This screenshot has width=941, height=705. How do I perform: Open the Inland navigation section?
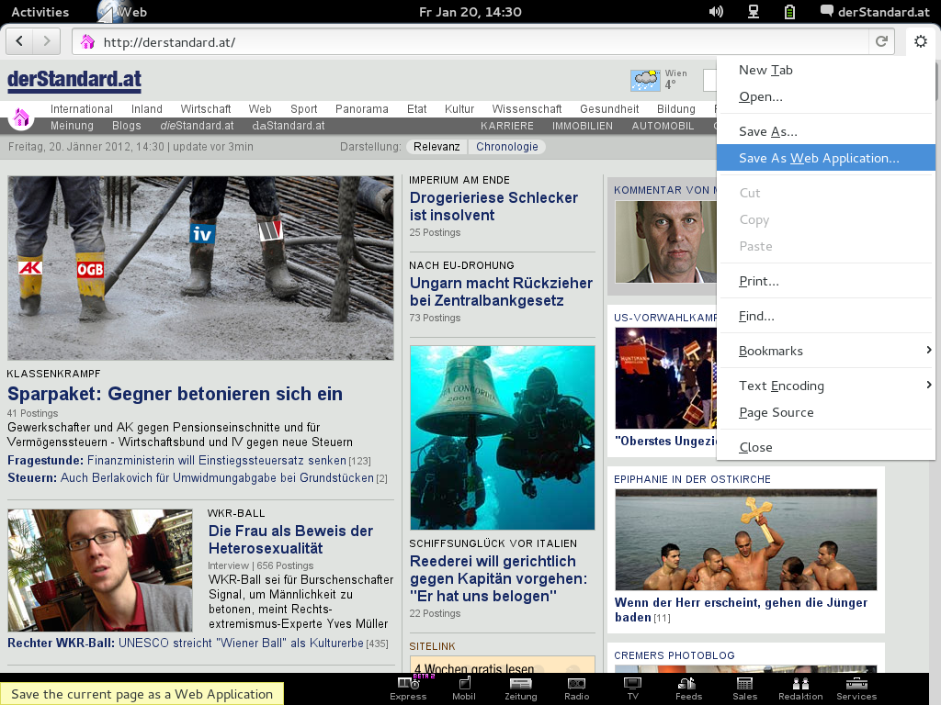click(x=147, y=109)
